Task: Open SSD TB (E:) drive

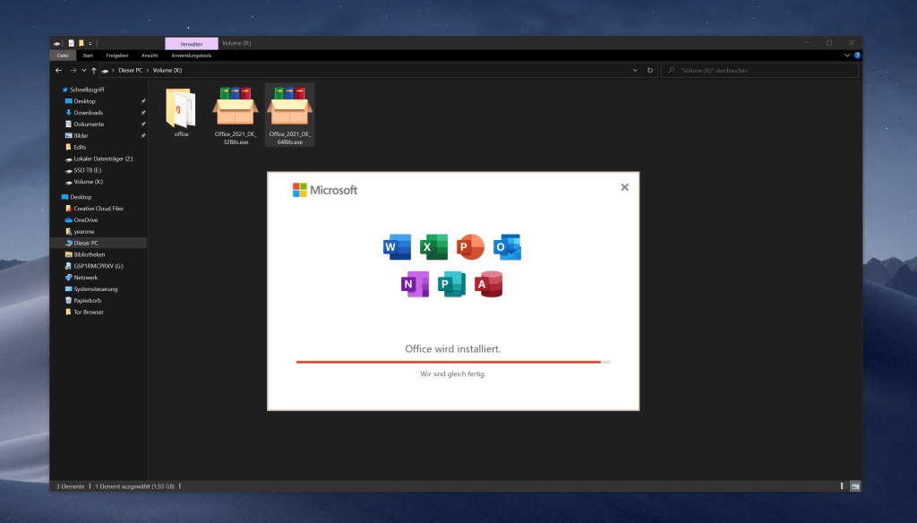Action: tap(87, 170)
